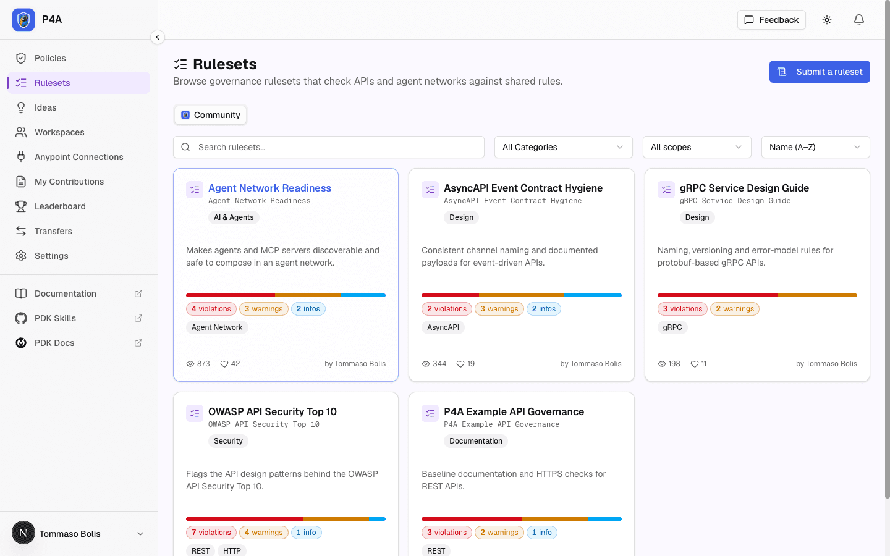Open AsyncAPI Event Contract Hygiene ruleset
The width and height of the screenshot is (890, 556).
point(523,188)
